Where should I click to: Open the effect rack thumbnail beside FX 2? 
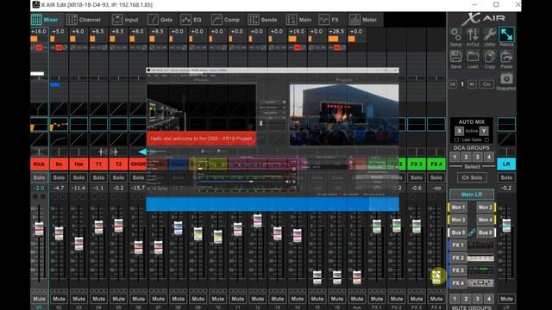pos(480,258)
